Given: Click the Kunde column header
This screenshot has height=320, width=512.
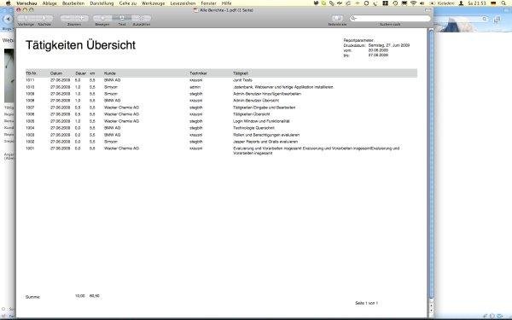Looking at the screenshot, I should (x=110, y=73).
